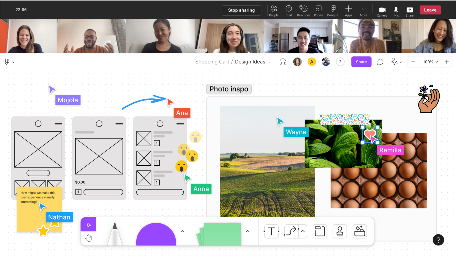456x260 pixels.
Task: Open the Section tool
Action: coord(320,231)
